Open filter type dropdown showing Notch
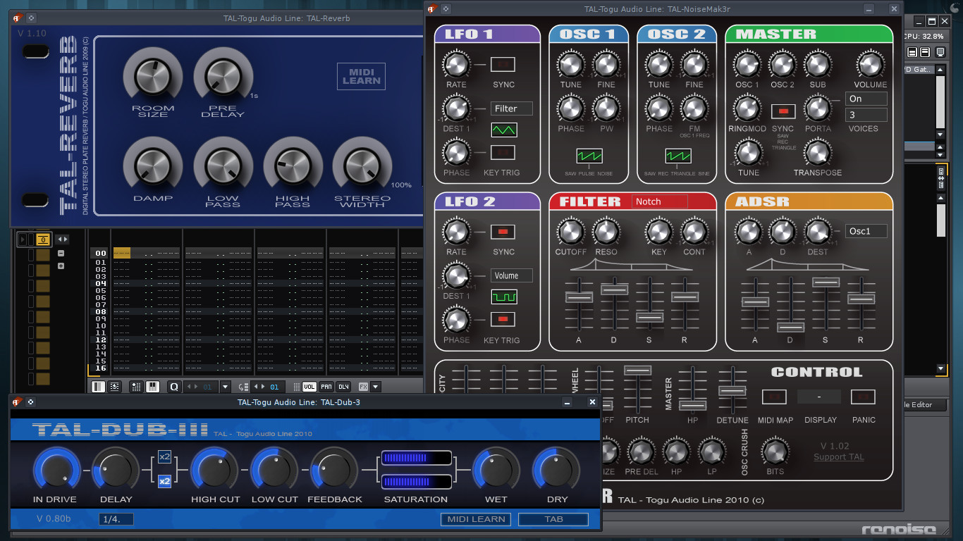The width and height of the screenshot is (963, 541). click(659, 201)
